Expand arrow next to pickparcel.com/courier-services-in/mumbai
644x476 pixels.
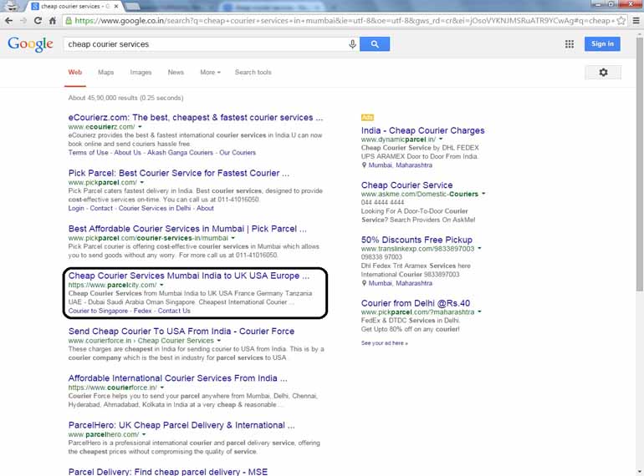coord(233,238)
